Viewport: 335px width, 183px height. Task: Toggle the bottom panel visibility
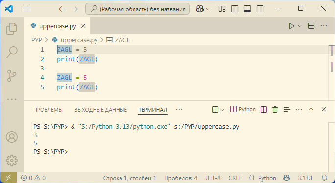pyautogui.click(x=247, y=9)
